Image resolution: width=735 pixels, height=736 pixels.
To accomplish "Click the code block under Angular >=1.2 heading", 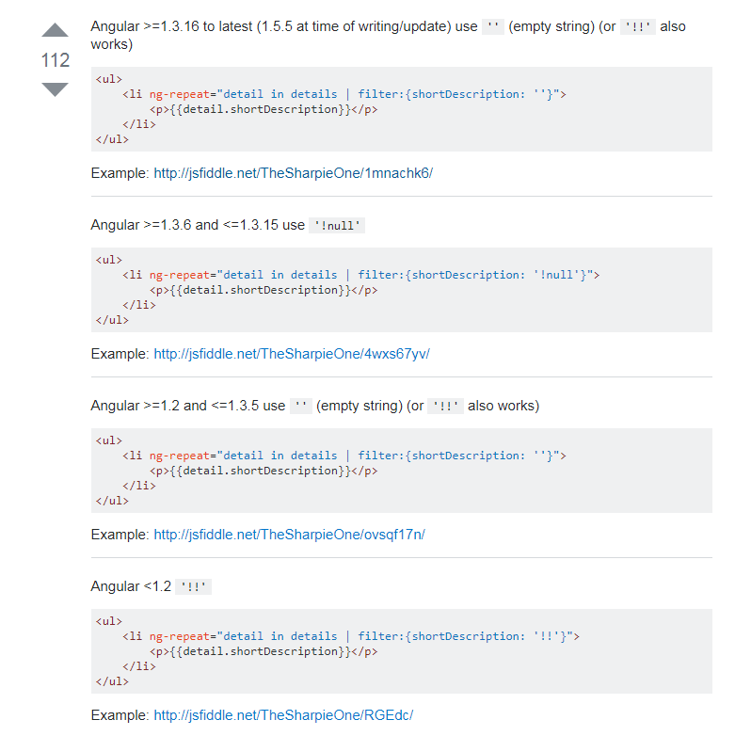I will (x=402, y=471).
